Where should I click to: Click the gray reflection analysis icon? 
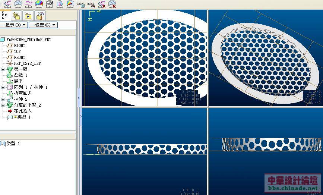[x=50, y=4]
